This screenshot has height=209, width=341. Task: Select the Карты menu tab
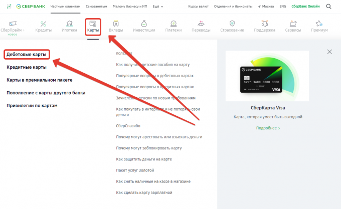93,27
